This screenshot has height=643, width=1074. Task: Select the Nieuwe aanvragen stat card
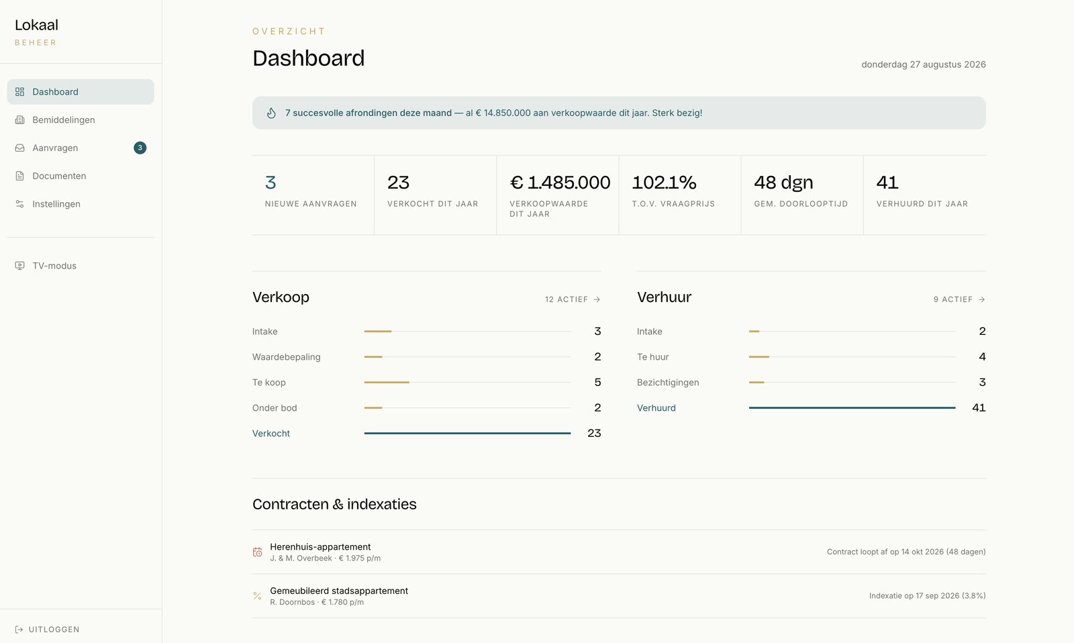[313, 195]
